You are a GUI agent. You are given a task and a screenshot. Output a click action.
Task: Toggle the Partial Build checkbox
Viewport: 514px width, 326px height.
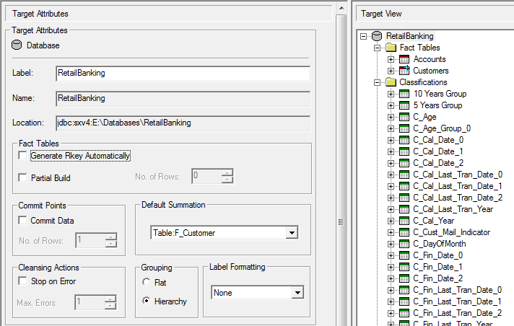23,177
